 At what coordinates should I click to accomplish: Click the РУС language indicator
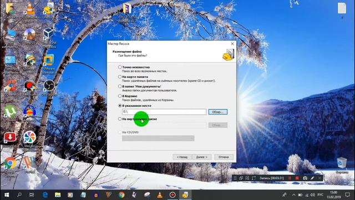[320, 195]
